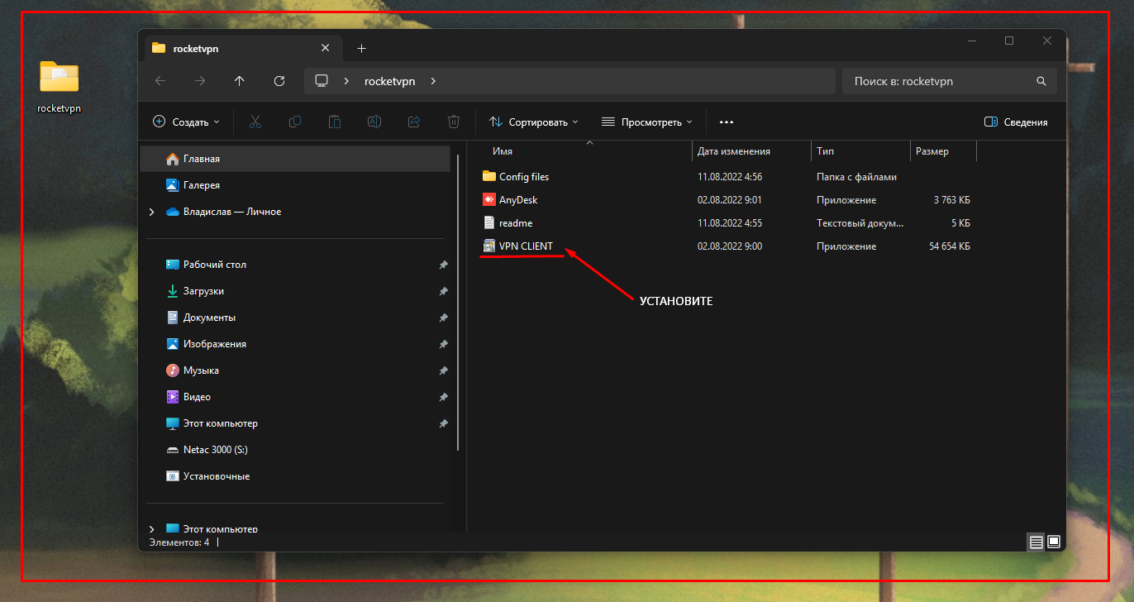Click the Copy icon in toolbar
This screenshot has width=1134, height=602.
click(294, 122)
